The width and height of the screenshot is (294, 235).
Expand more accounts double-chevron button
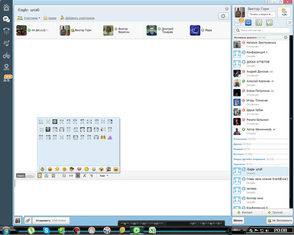[x=290, y=23]
